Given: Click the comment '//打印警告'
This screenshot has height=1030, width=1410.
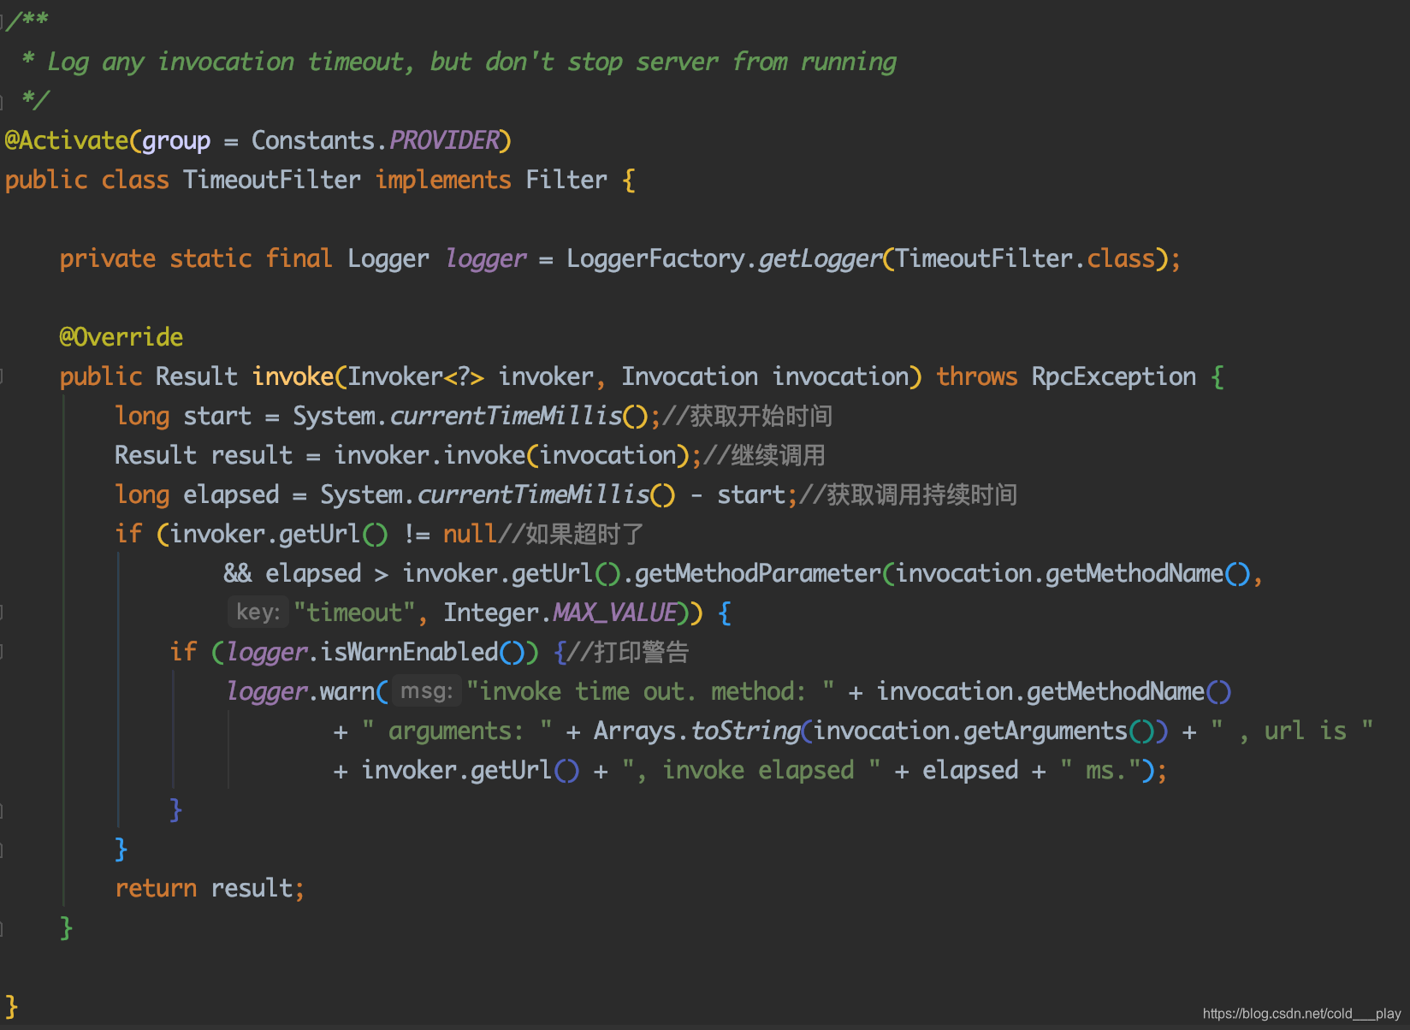Looking at the screenshot, I should [629, 652].
